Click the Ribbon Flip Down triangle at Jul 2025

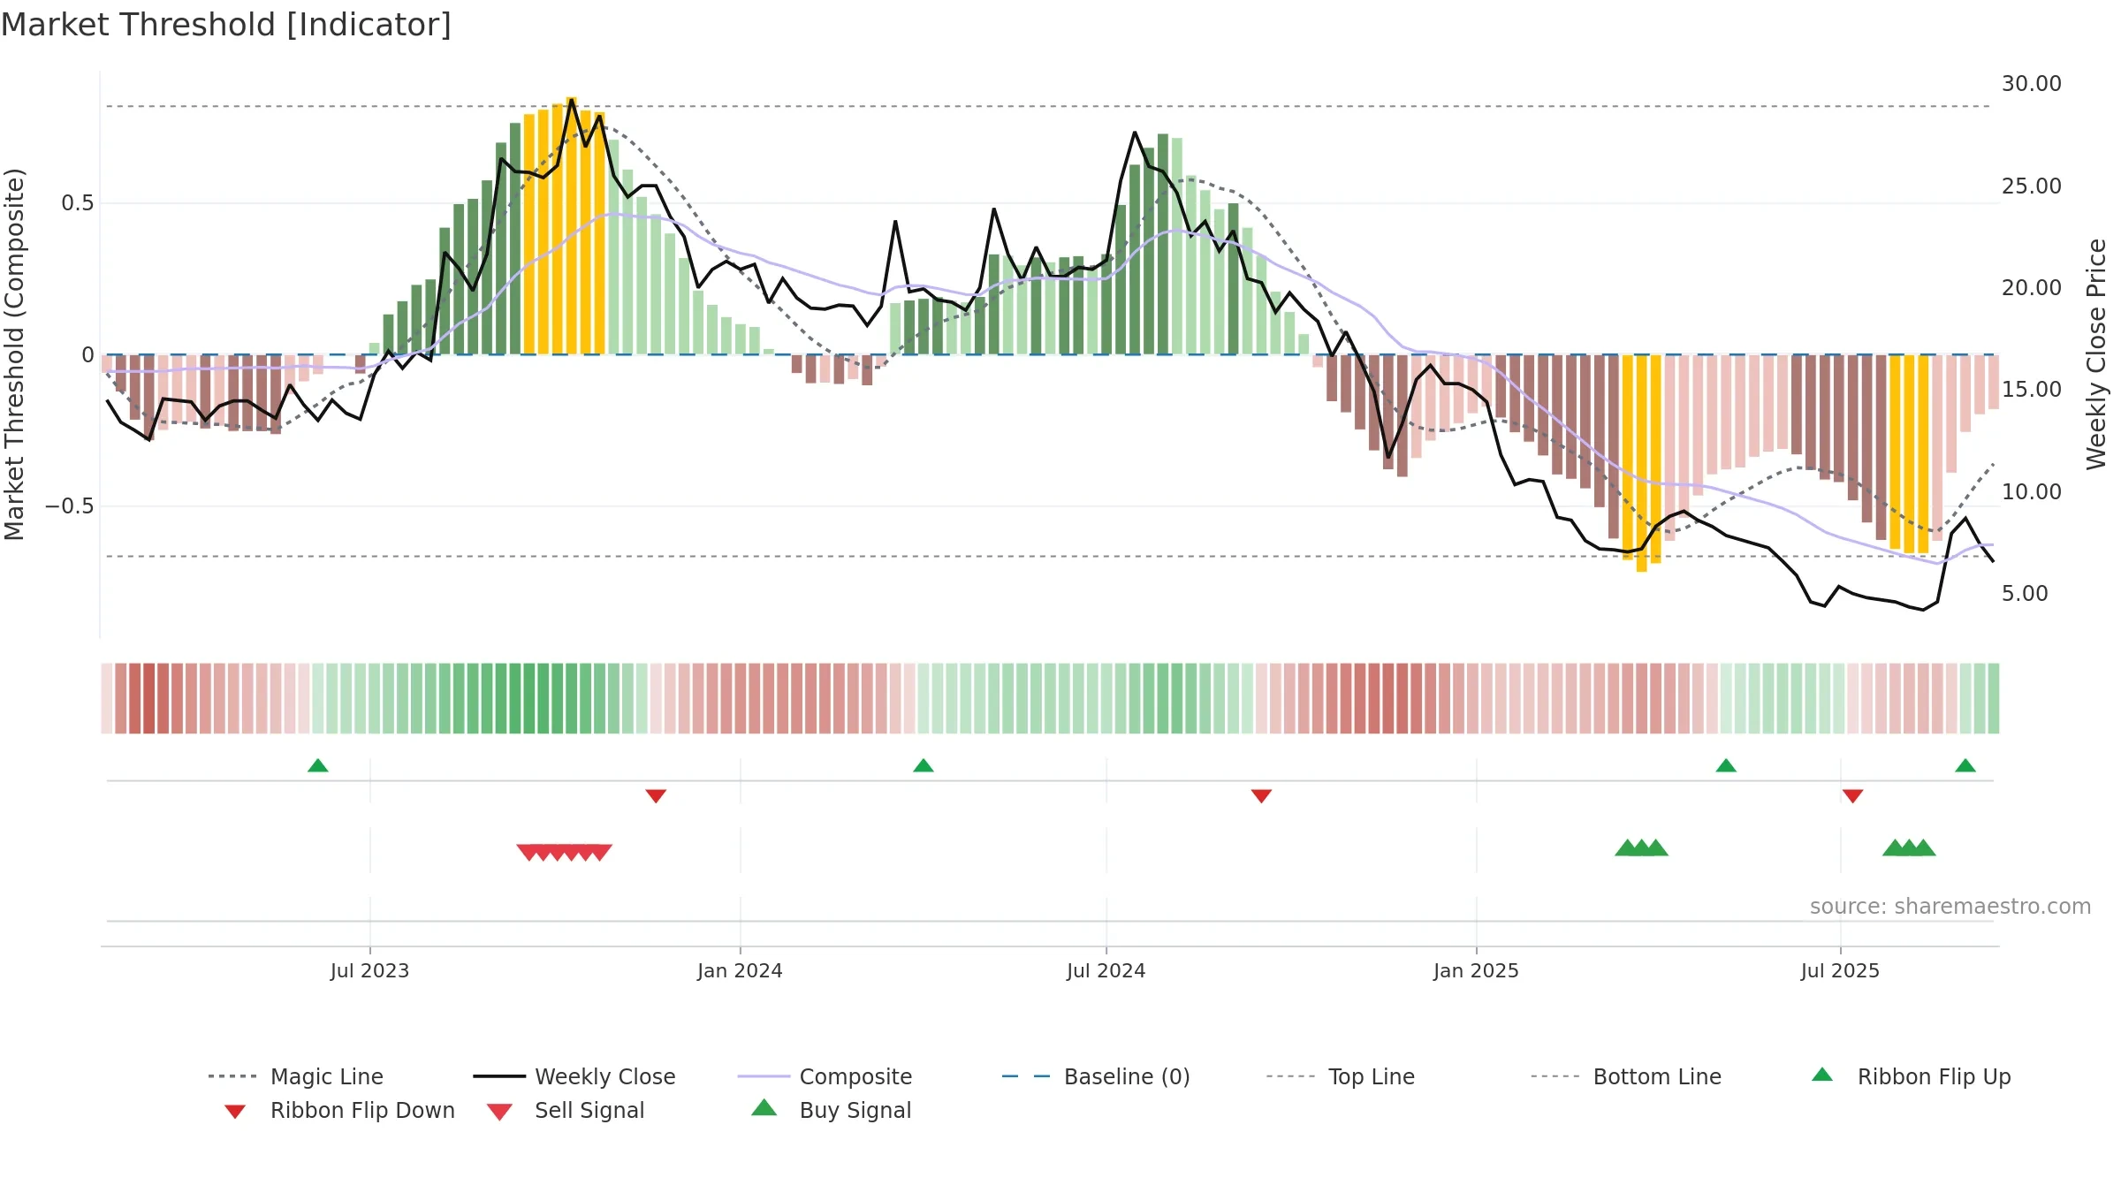coord(1853,796)
